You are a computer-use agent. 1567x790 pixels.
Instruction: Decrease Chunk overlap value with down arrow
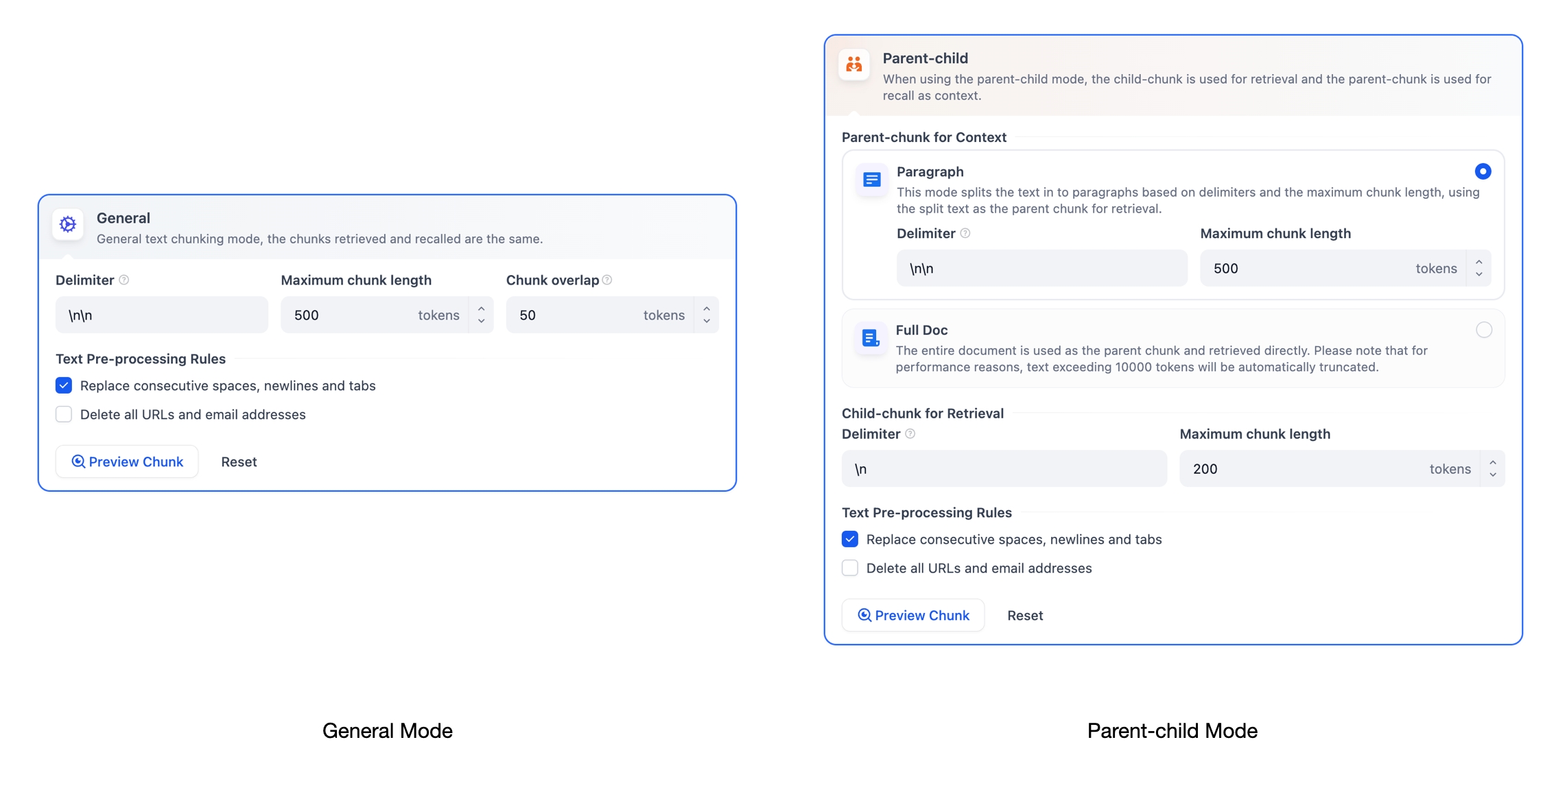[x=707, y=321]
